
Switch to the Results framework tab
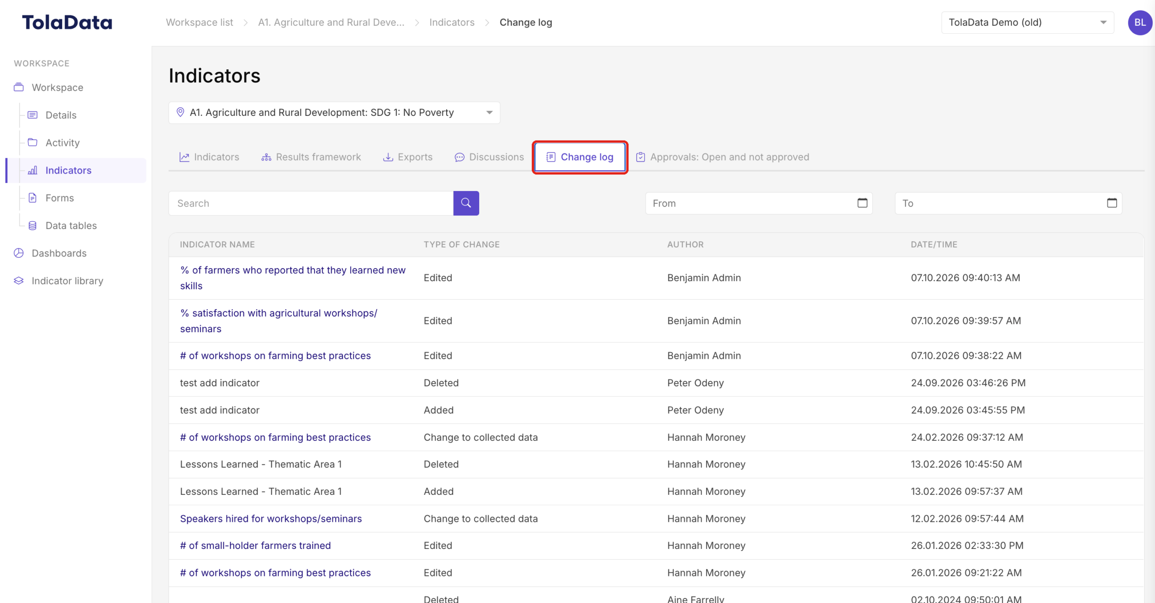point(311,157)
